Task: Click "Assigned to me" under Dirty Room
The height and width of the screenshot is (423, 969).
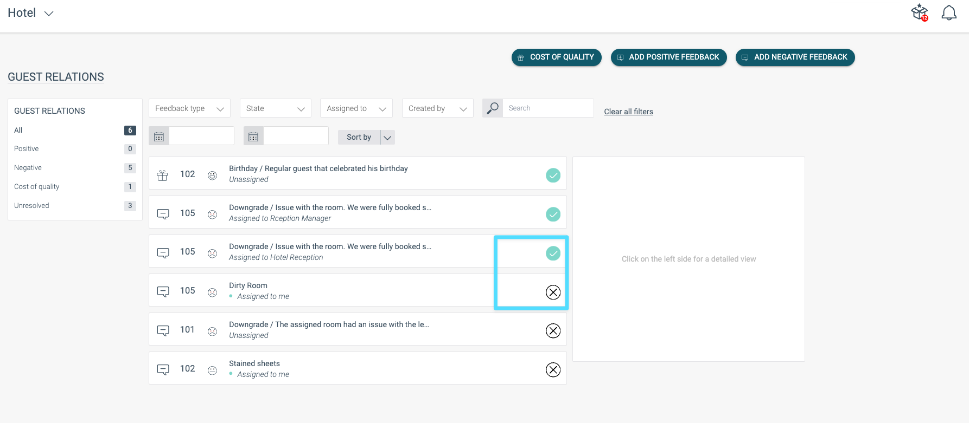Action: click(x=263, y=296)
